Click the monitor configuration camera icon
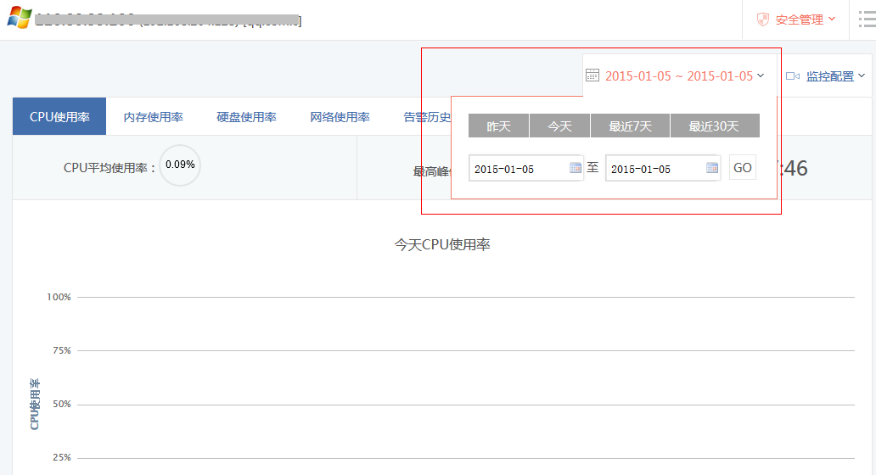This screenshot has width=876, height=475. click(x=793, y=75)
